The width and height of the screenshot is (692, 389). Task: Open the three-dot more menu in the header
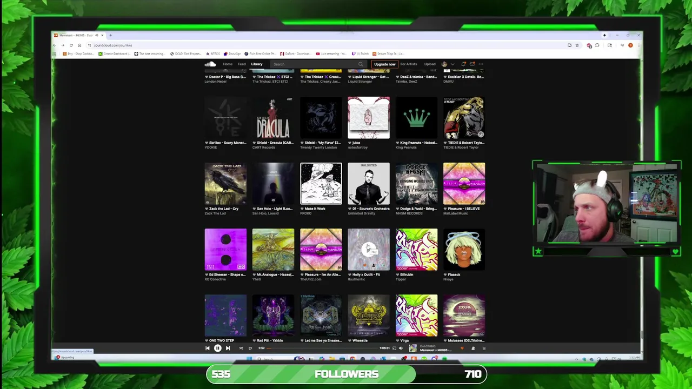pyautogui.click(x=481, y=64)
